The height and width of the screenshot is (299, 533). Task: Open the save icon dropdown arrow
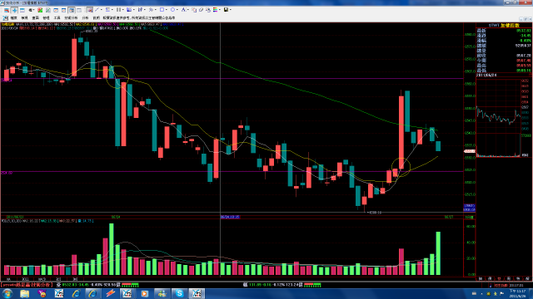(x=231, y=10)
